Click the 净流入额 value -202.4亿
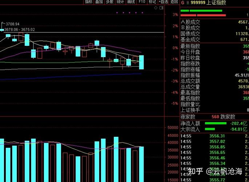249x182 pixels. click(x=239, y=123)
